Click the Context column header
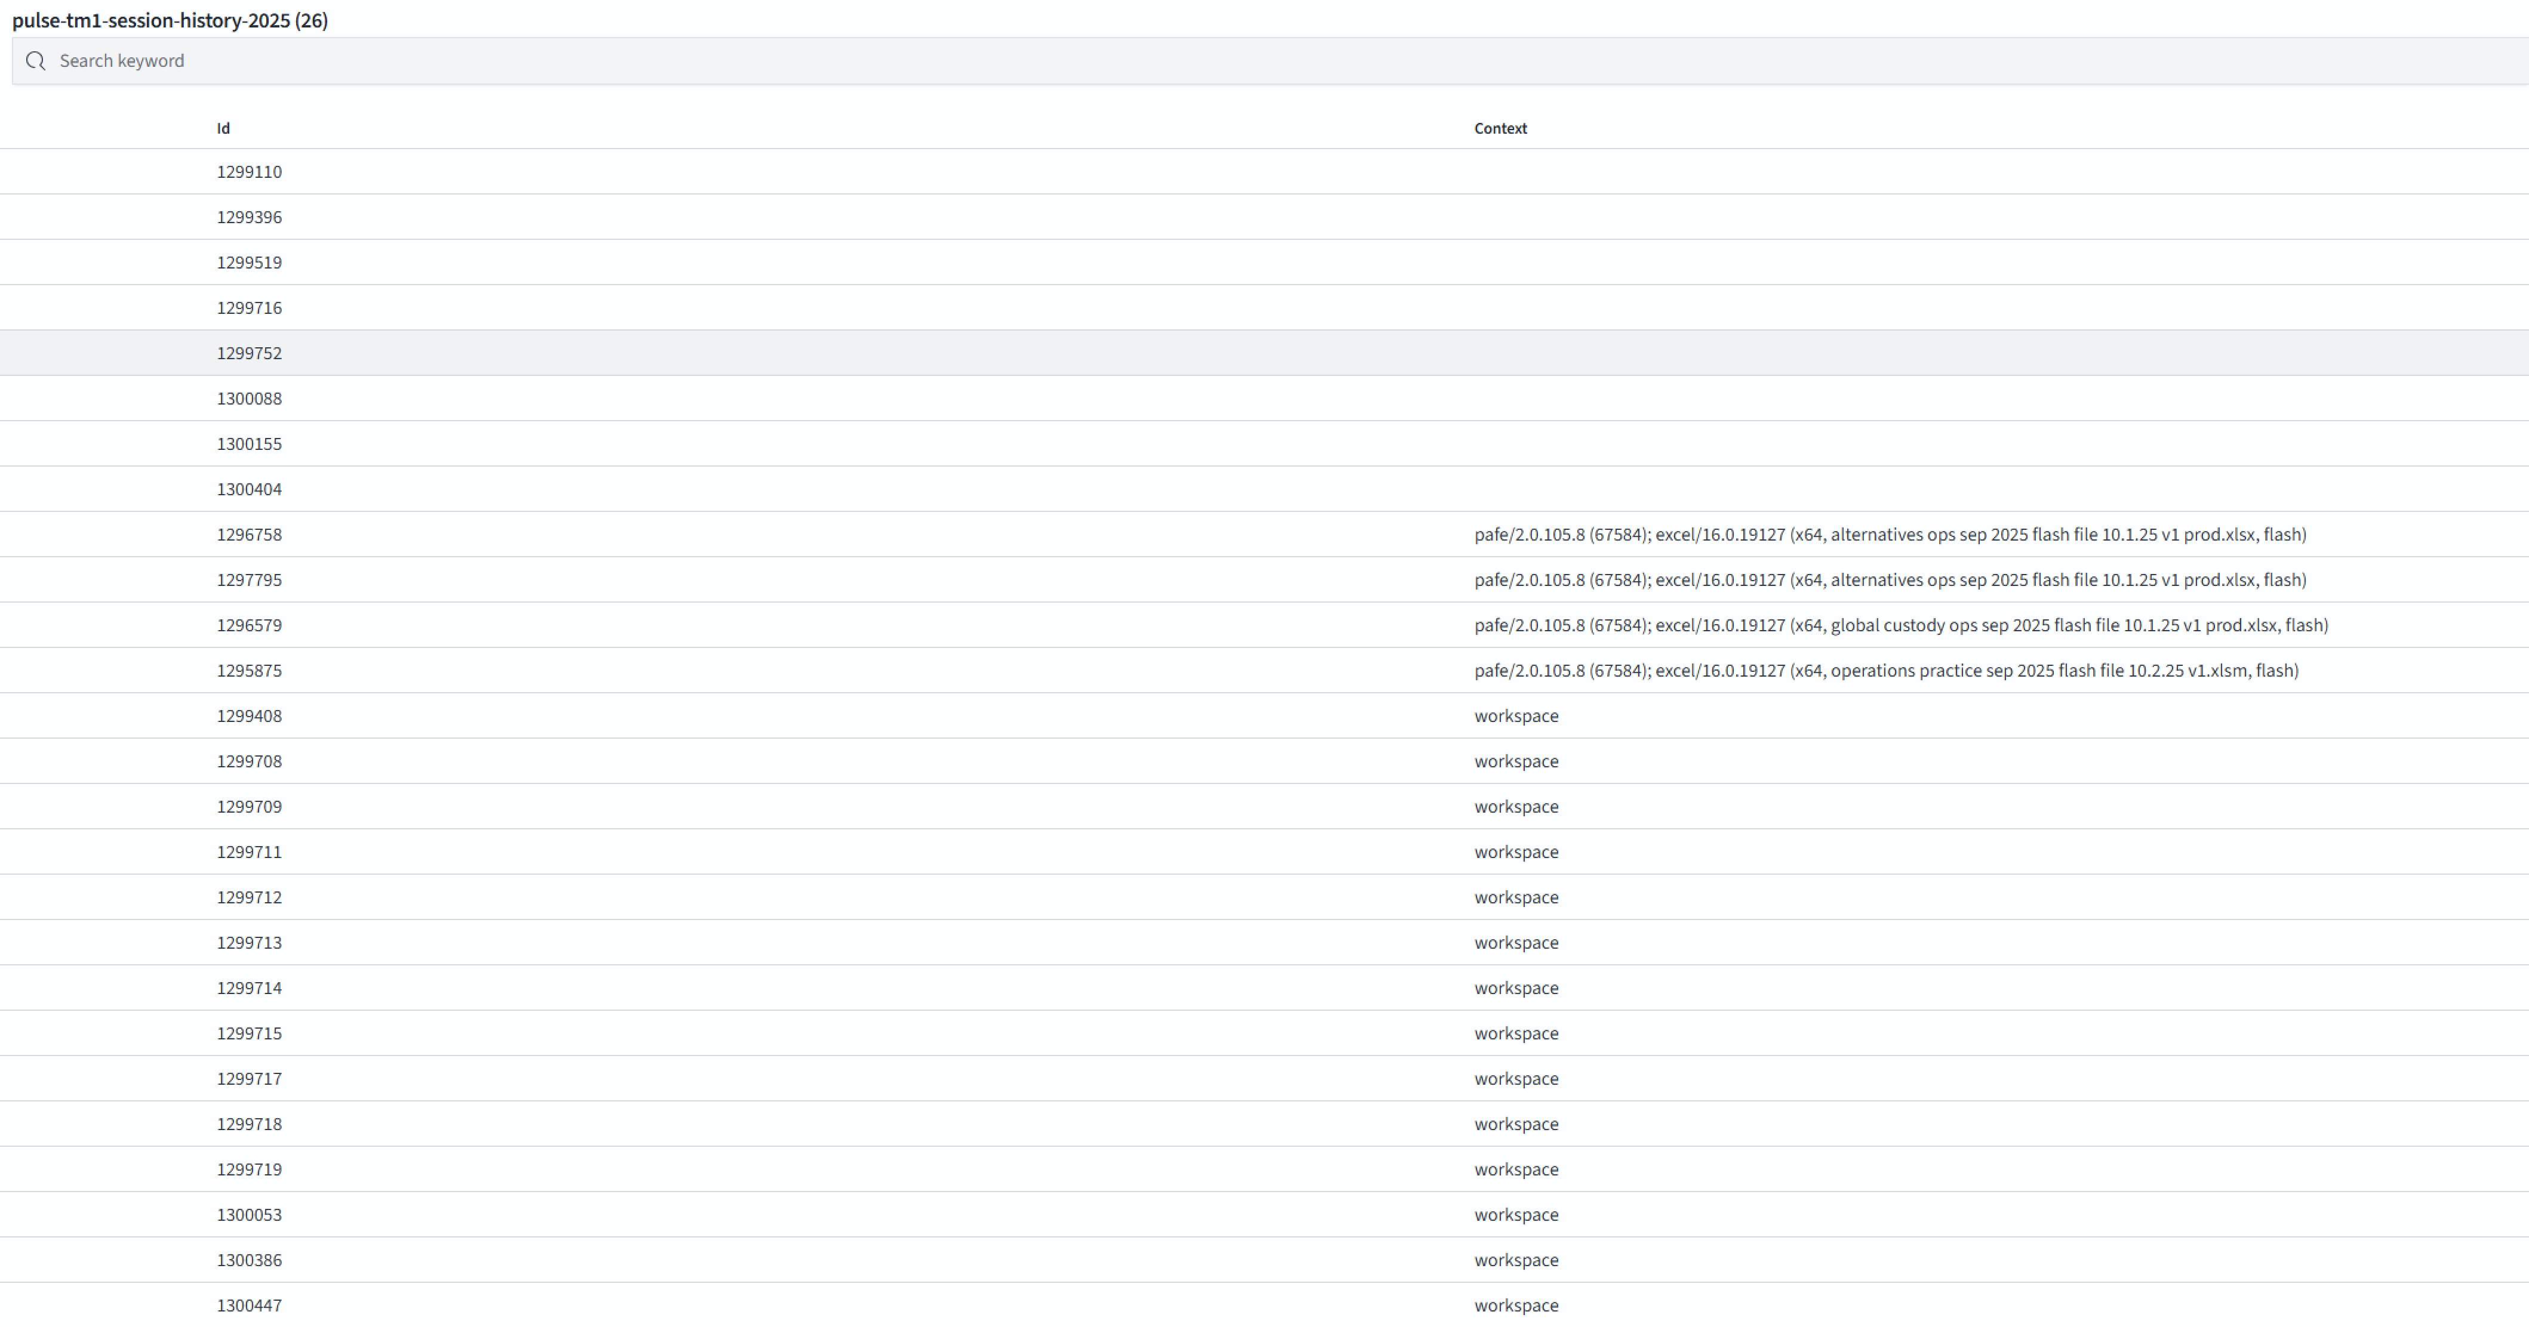Screen dimensions: 2529x1327 [1499, 128]
